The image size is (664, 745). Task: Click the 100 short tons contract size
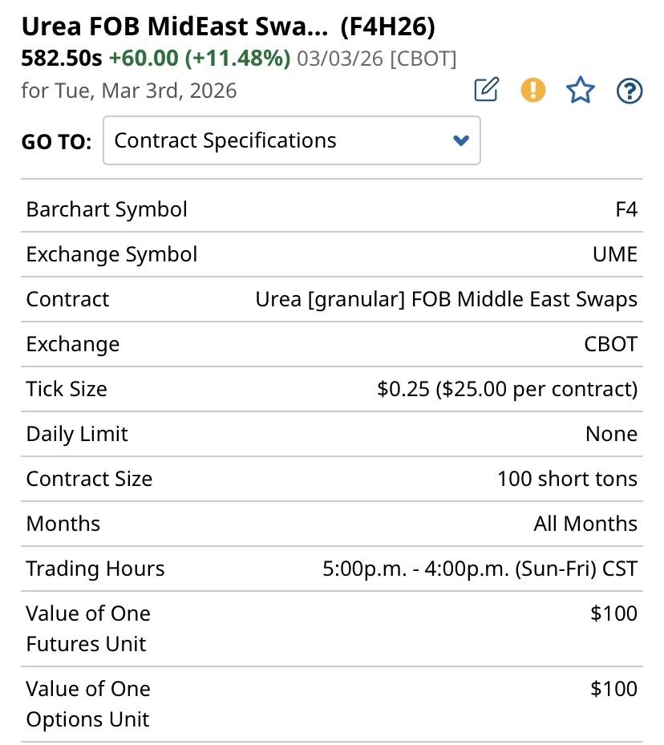pos(566,479)
